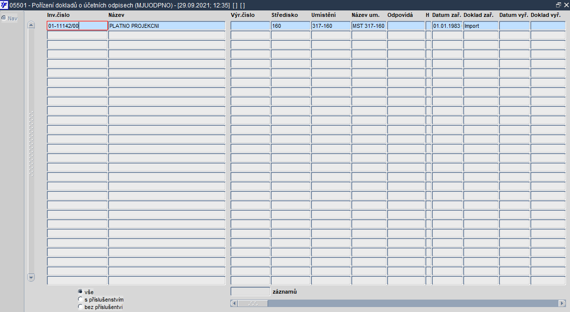
Task: Click the empty Výr.číslo field in first row
Action: pos(251,26)
